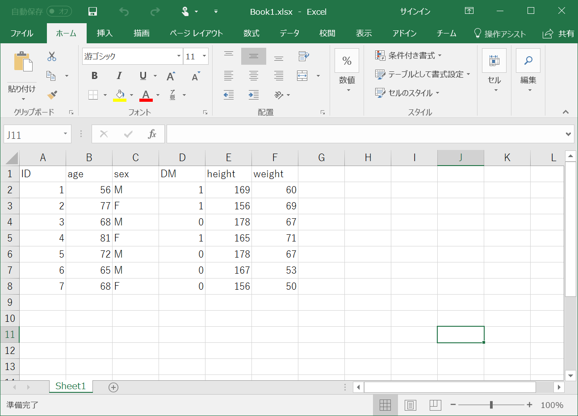Screen dimensions: 578x416
Task: Select the Format Painter brush icon
Action: pyautogui.click(x=52, y=95)
